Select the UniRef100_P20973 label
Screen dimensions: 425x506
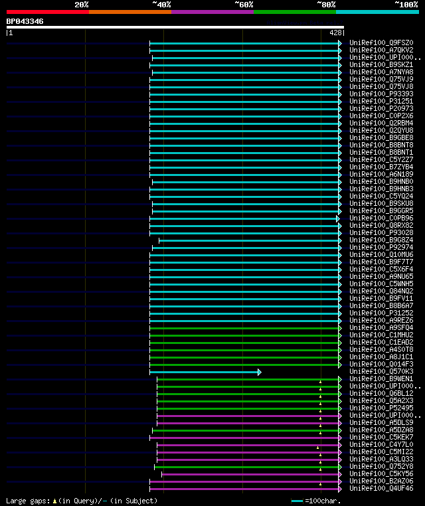pyautogui.click(x=381, y=109)
